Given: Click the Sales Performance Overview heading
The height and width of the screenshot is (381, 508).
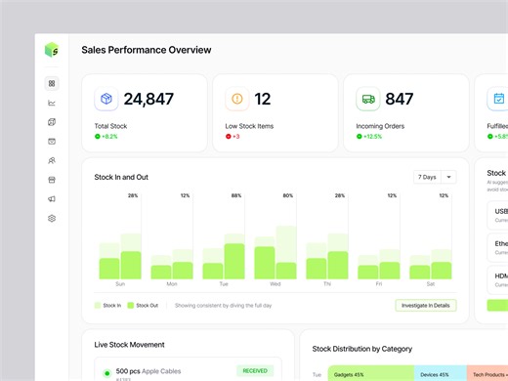Looking at the screenshot, I should pos(147,50).
